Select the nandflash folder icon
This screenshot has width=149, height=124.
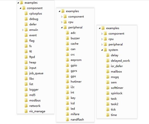pyautogui.click(x=67, y=119)
